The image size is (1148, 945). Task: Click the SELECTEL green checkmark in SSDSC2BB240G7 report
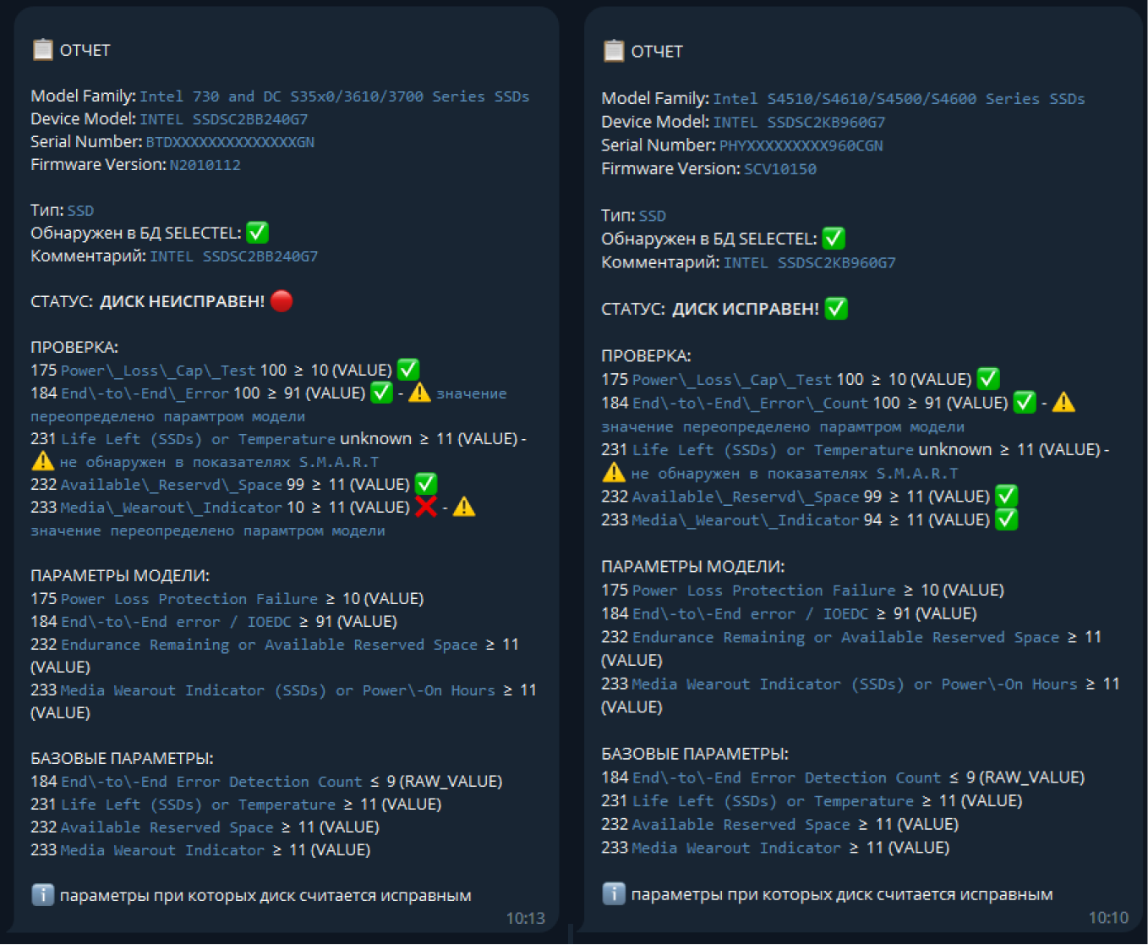(257, 233)
